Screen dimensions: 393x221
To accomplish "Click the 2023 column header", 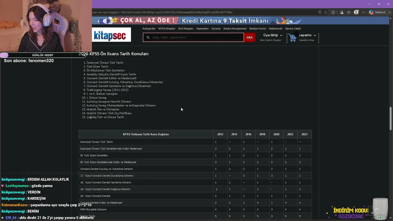I will tap(304, 134).
